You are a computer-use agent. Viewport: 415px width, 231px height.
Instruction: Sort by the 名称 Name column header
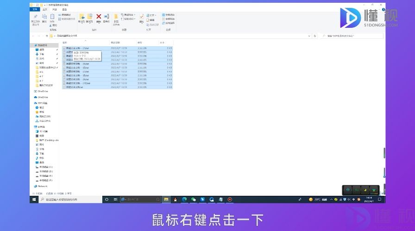coord(64,43)
